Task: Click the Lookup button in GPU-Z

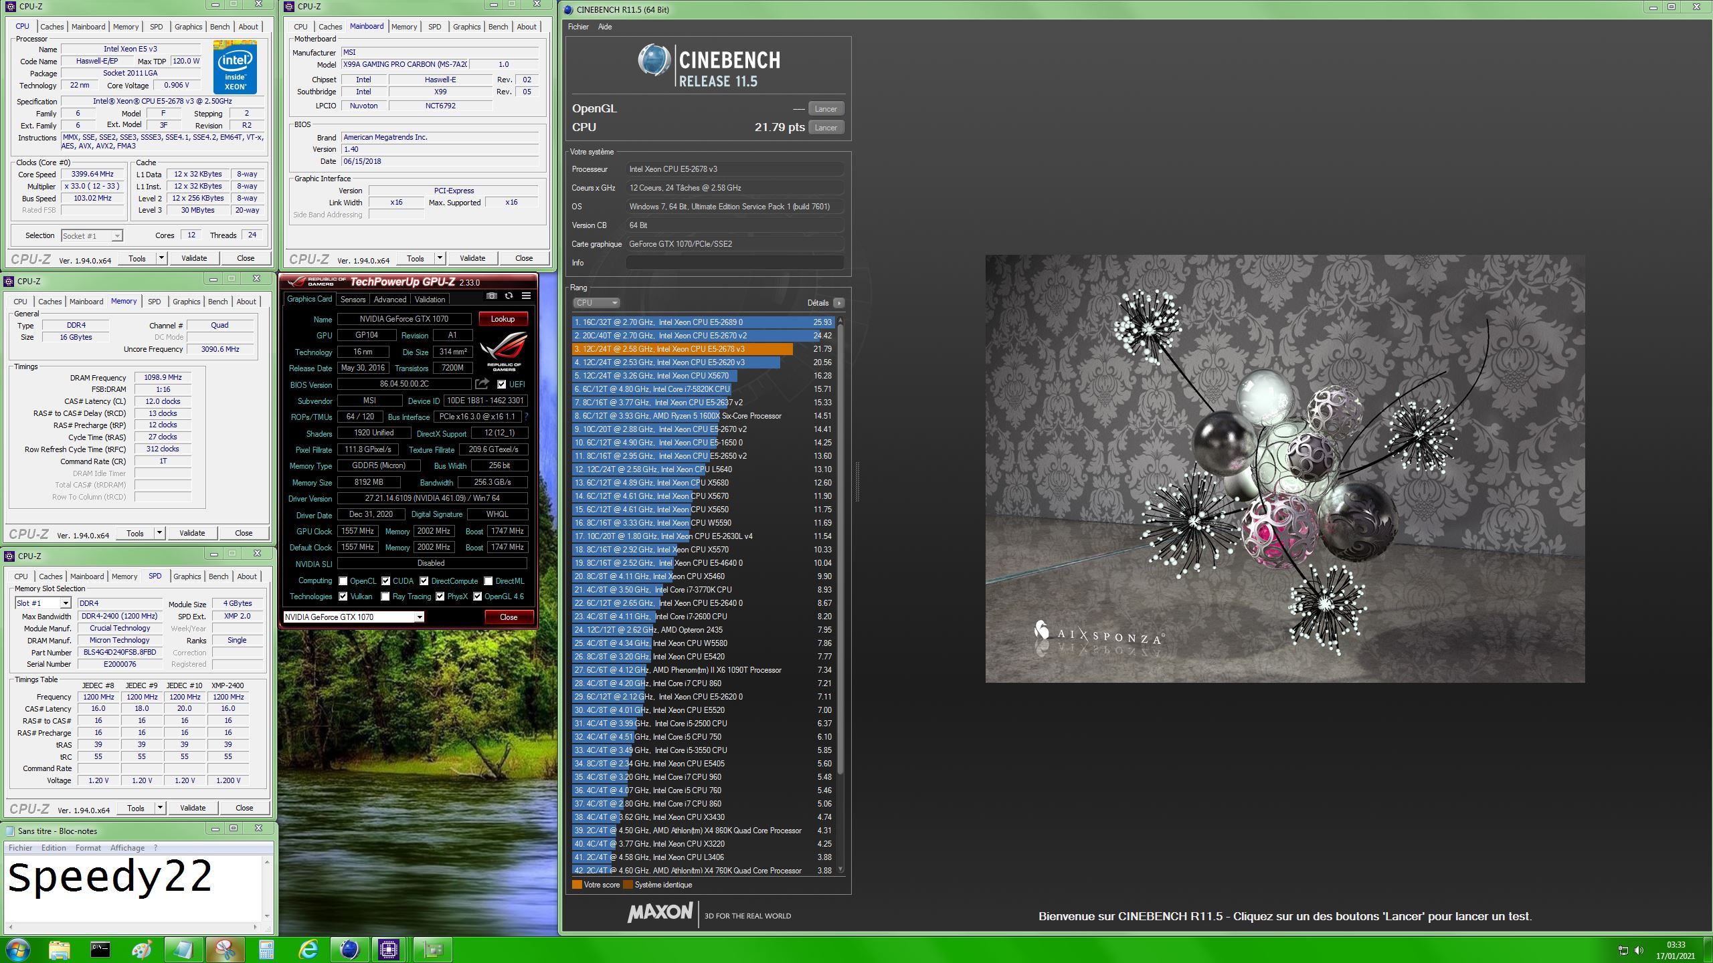Action: coord(503,319)
